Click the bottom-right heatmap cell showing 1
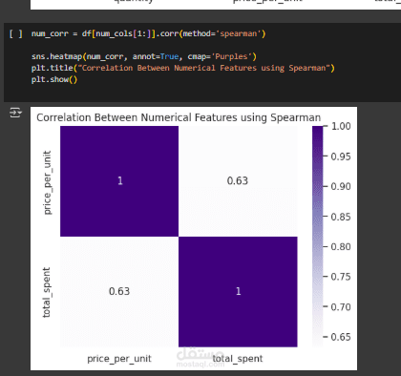401x376 pixels. pos(238,291)
